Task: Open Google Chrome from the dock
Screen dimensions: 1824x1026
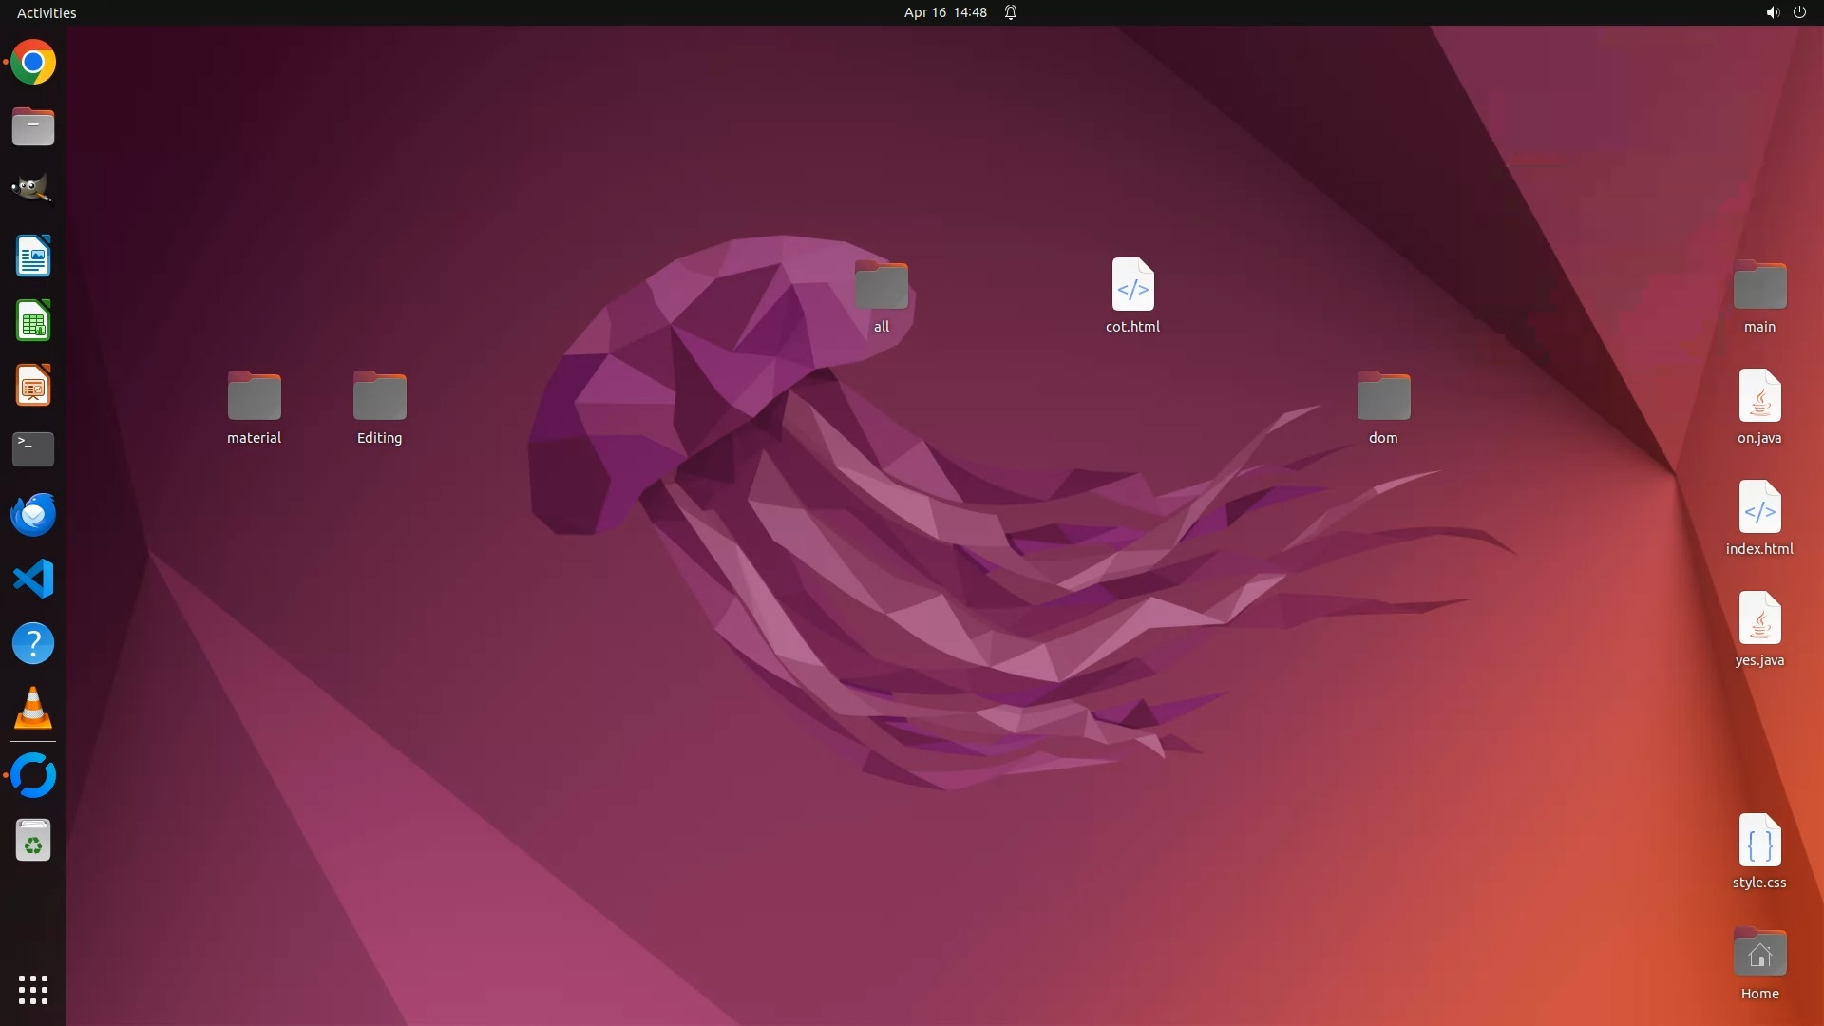Action: point(33,63)
